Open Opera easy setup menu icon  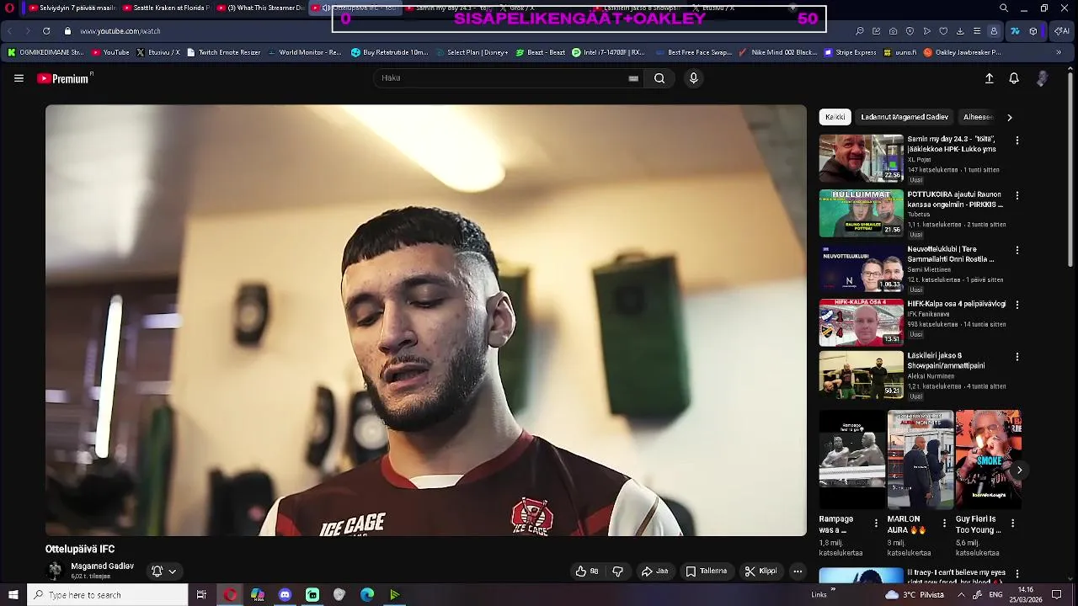pyautogui.click(x=977, y=31)
